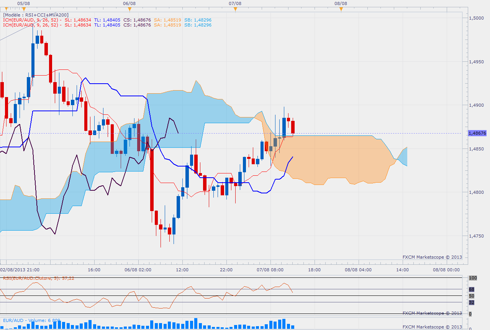Screen dimensions: 490x330
Task: Click ICH(EUR/AUD, 9, 26, 52) in the top legend row
Action: pyautogui.click(x=31, y=20)
